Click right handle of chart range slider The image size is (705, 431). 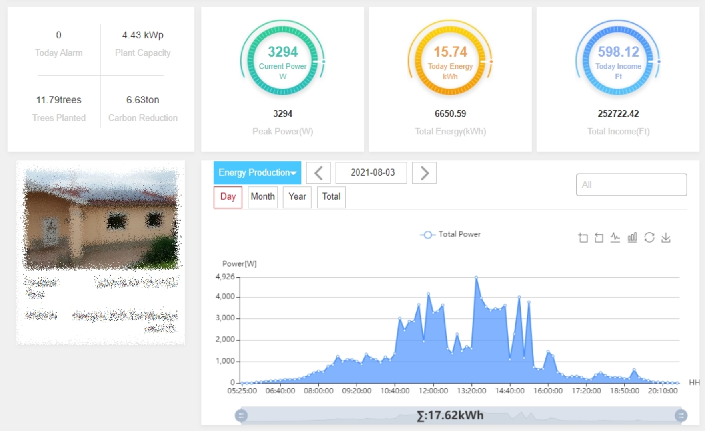tap(681, 416)
